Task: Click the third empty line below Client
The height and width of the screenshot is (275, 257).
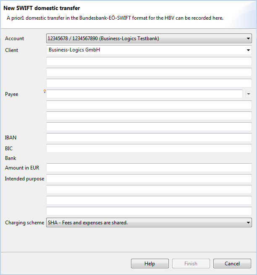Action: click(x=149, y=83)
